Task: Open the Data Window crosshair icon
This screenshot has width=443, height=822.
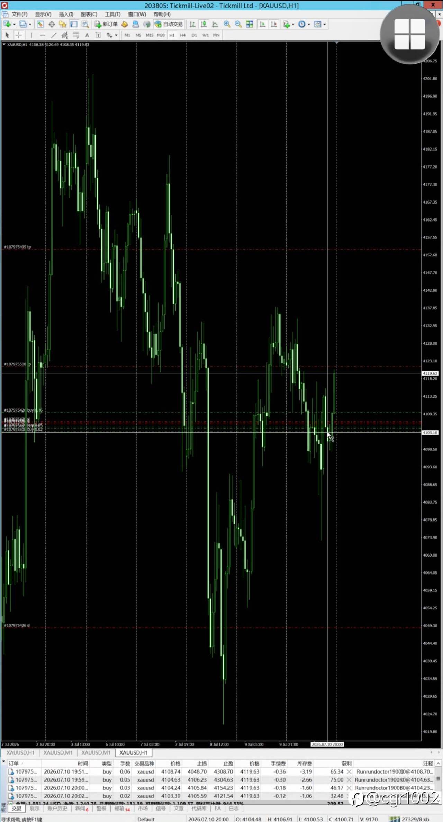Action: 52,24
